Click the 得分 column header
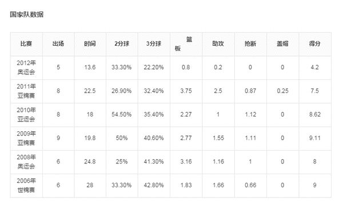Viewport: 343px width, 217px height. (314, 44)
